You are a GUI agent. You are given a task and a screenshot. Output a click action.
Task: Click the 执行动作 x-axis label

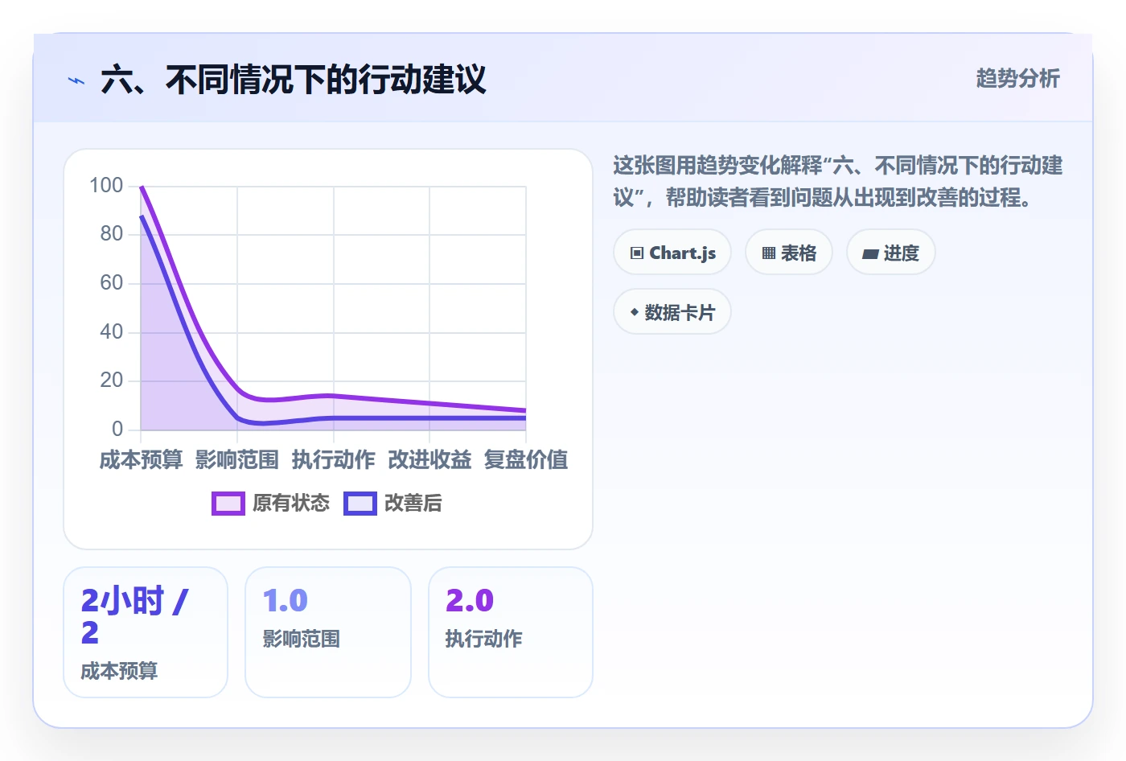click(x=334, y=460)
